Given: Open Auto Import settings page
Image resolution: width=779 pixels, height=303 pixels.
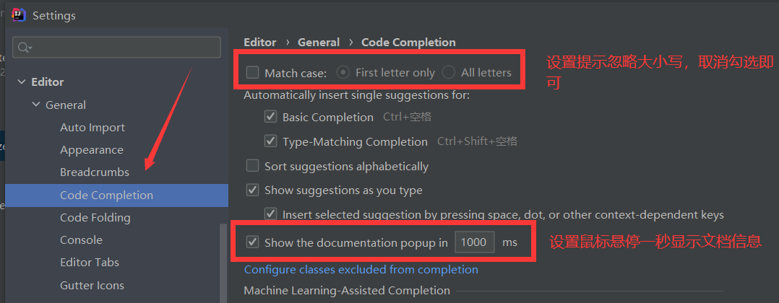Looking at the screenshot, I should [x=92, y=128].
